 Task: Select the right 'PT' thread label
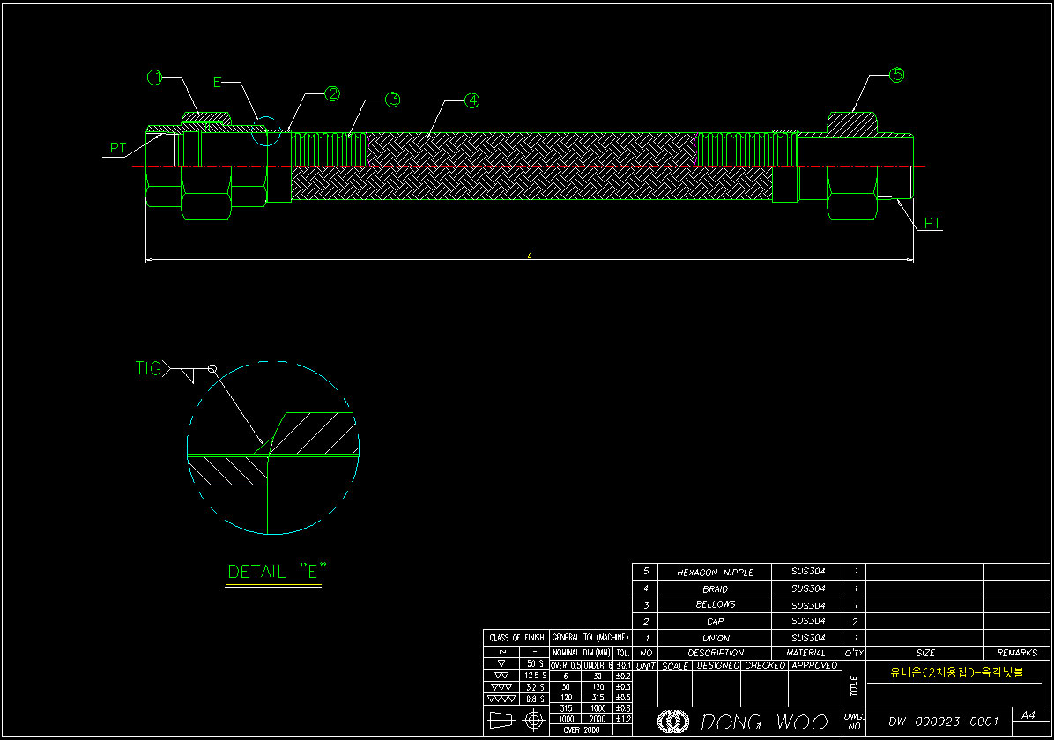[932, 223]
